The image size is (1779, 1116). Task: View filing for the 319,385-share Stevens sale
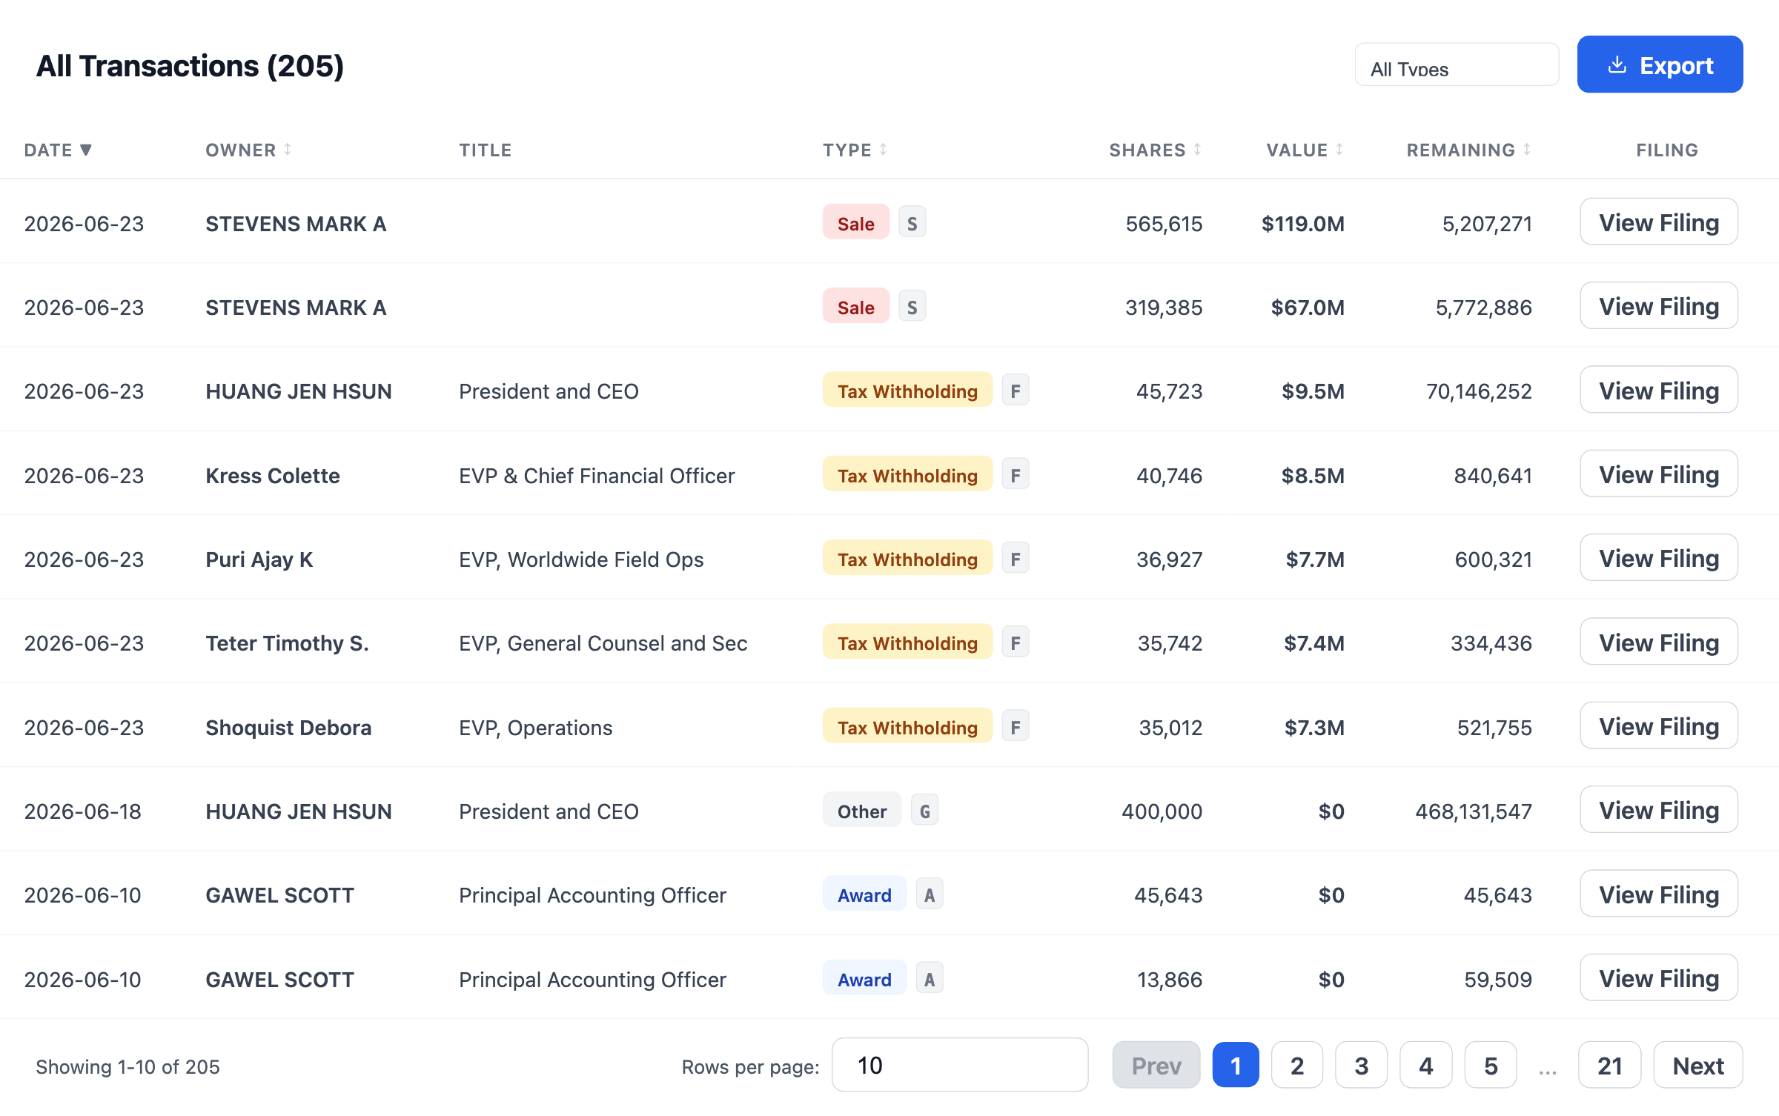(x=1659, y=306)
